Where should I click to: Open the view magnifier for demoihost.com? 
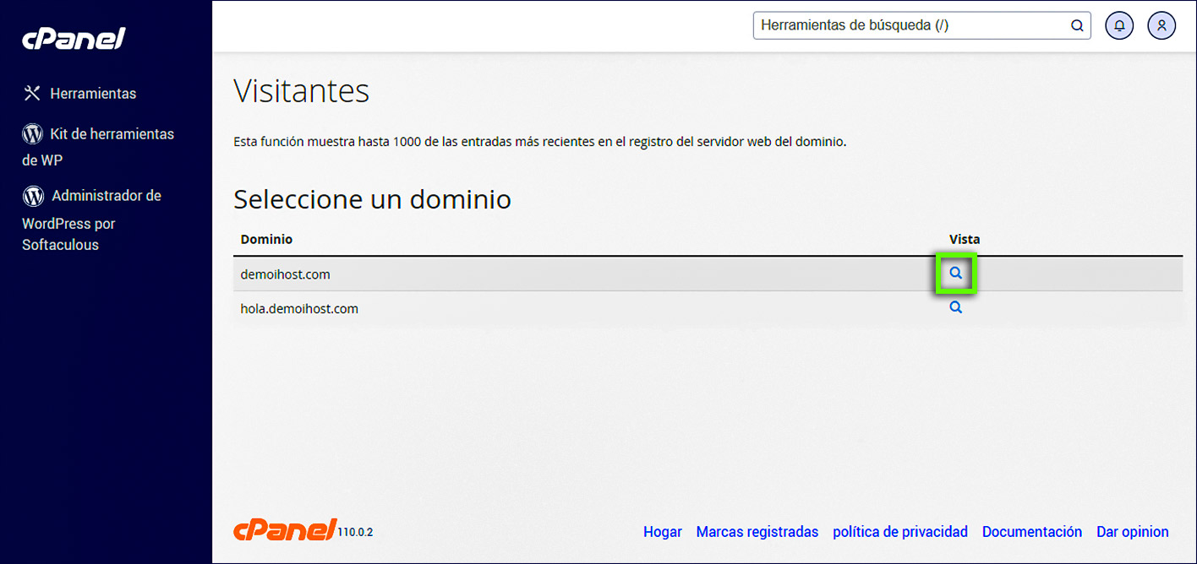click(x=955, y=274)
